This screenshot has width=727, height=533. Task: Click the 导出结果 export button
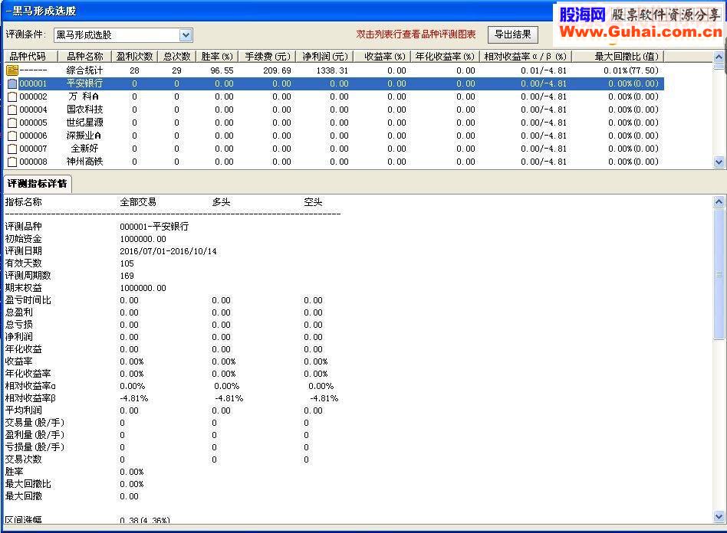pyautogui.click(x=513, y=34)
